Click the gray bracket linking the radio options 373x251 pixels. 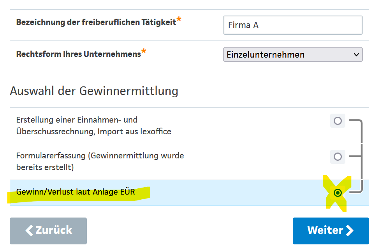362,156
